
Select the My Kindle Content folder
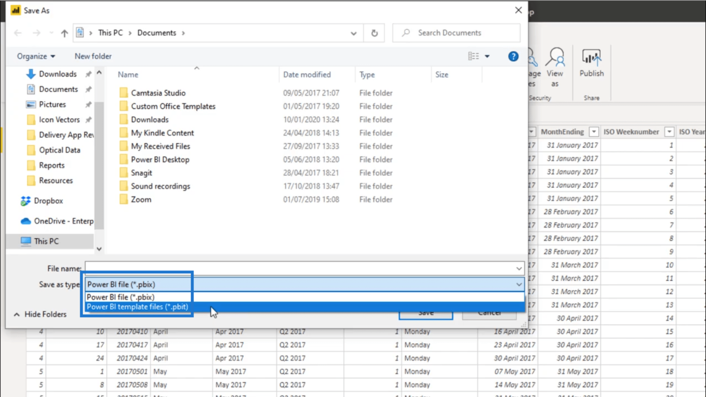click(x=162, y=133)
